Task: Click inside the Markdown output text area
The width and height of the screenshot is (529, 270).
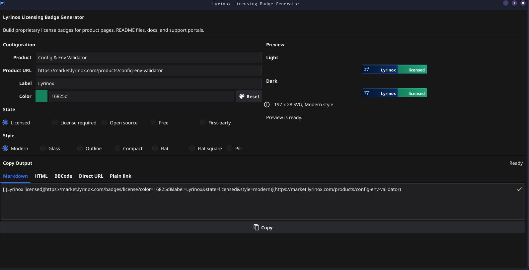Action: 263,202
